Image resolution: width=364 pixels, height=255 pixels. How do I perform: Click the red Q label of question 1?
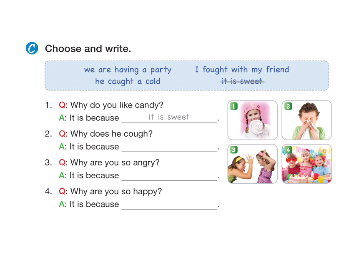(62, 105)
